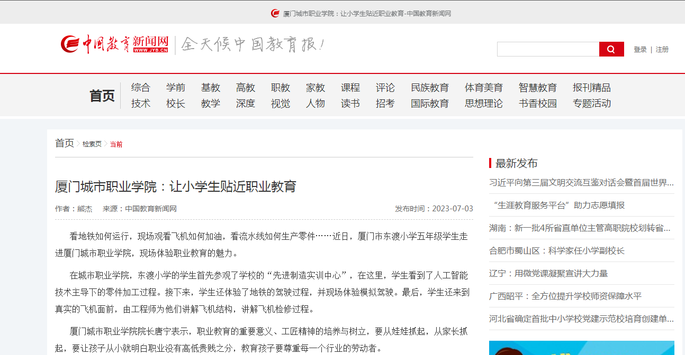Open the 职教 section

coord(281,88)
